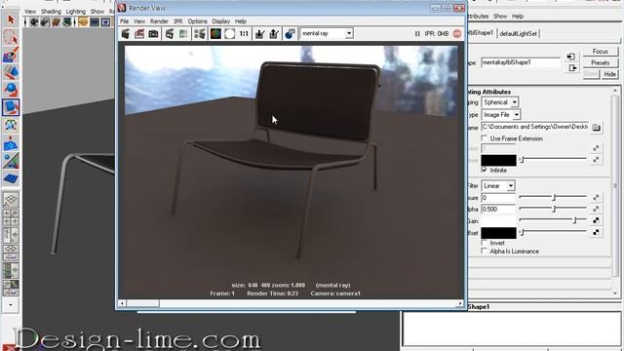Click the Redo previous IPR render icon
This screenshot has width=624, height=351.
click(170, 34)
